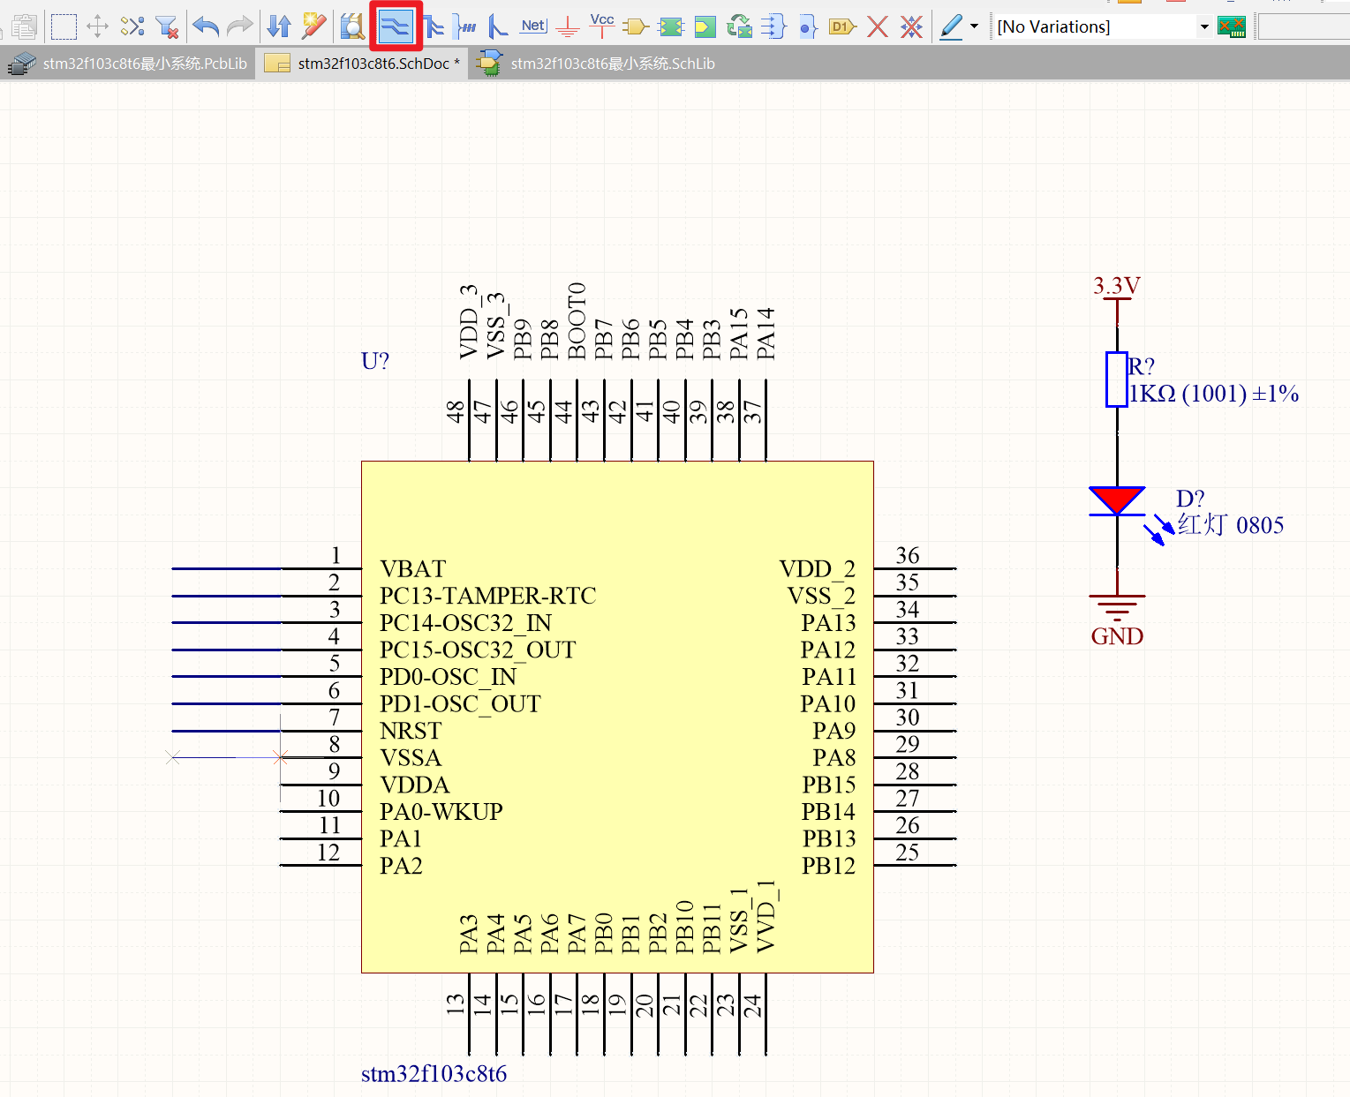
Task: Select the Place Sheet Symbol tool
Action: (671, 26)
